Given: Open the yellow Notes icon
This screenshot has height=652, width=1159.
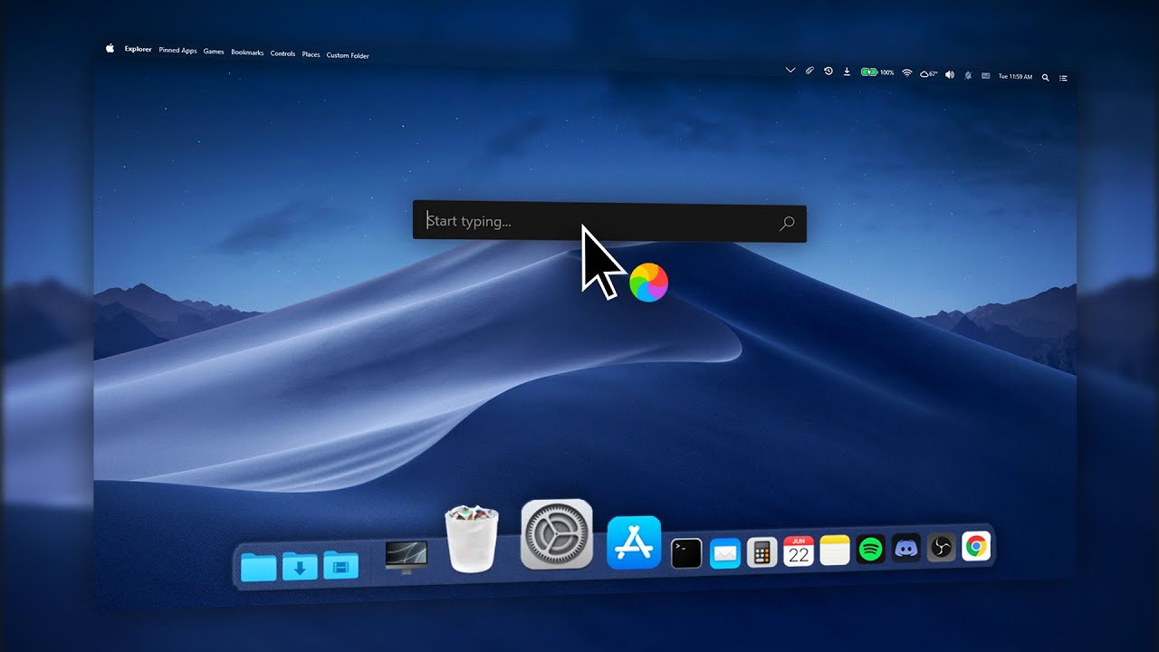Looking at the screenshot, I should click(x=835, y=550).
